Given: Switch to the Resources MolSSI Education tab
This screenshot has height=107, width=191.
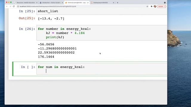Looking at the screenshot, I should (x=26, y=3).
